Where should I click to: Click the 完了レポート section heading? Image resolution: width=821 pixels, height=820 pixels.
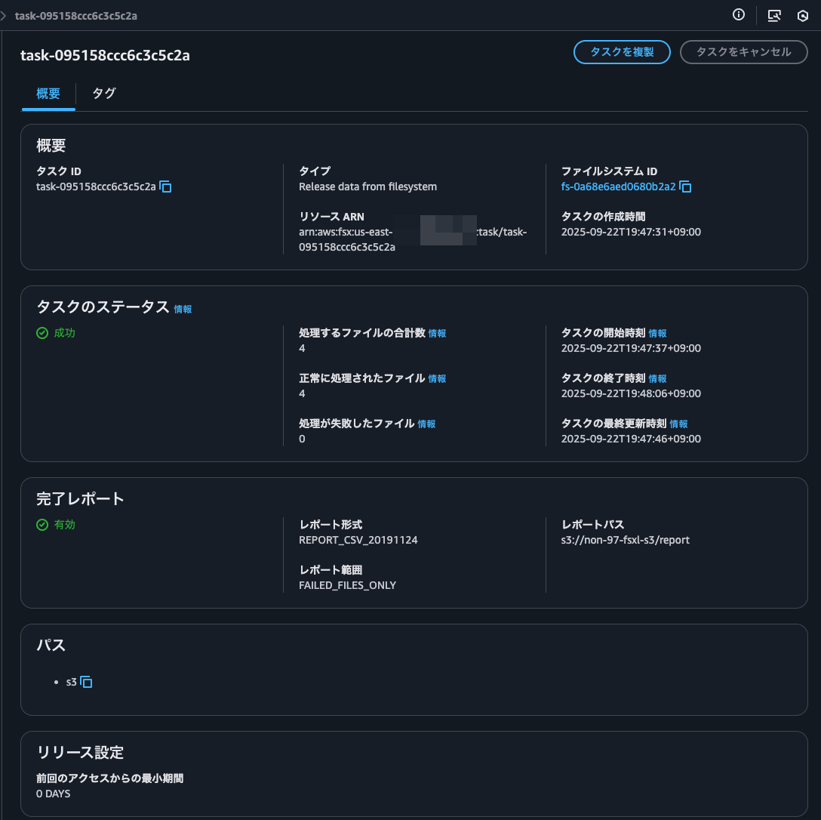click(x=80, y=499)
